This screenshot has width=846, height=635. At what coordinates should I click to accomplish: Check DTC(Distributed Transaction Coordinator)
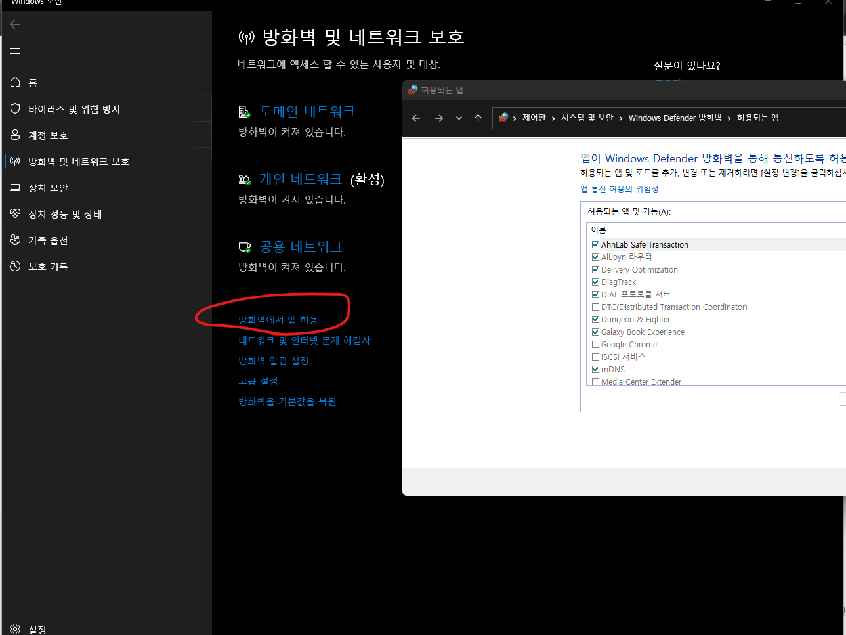tap(595, 307)
